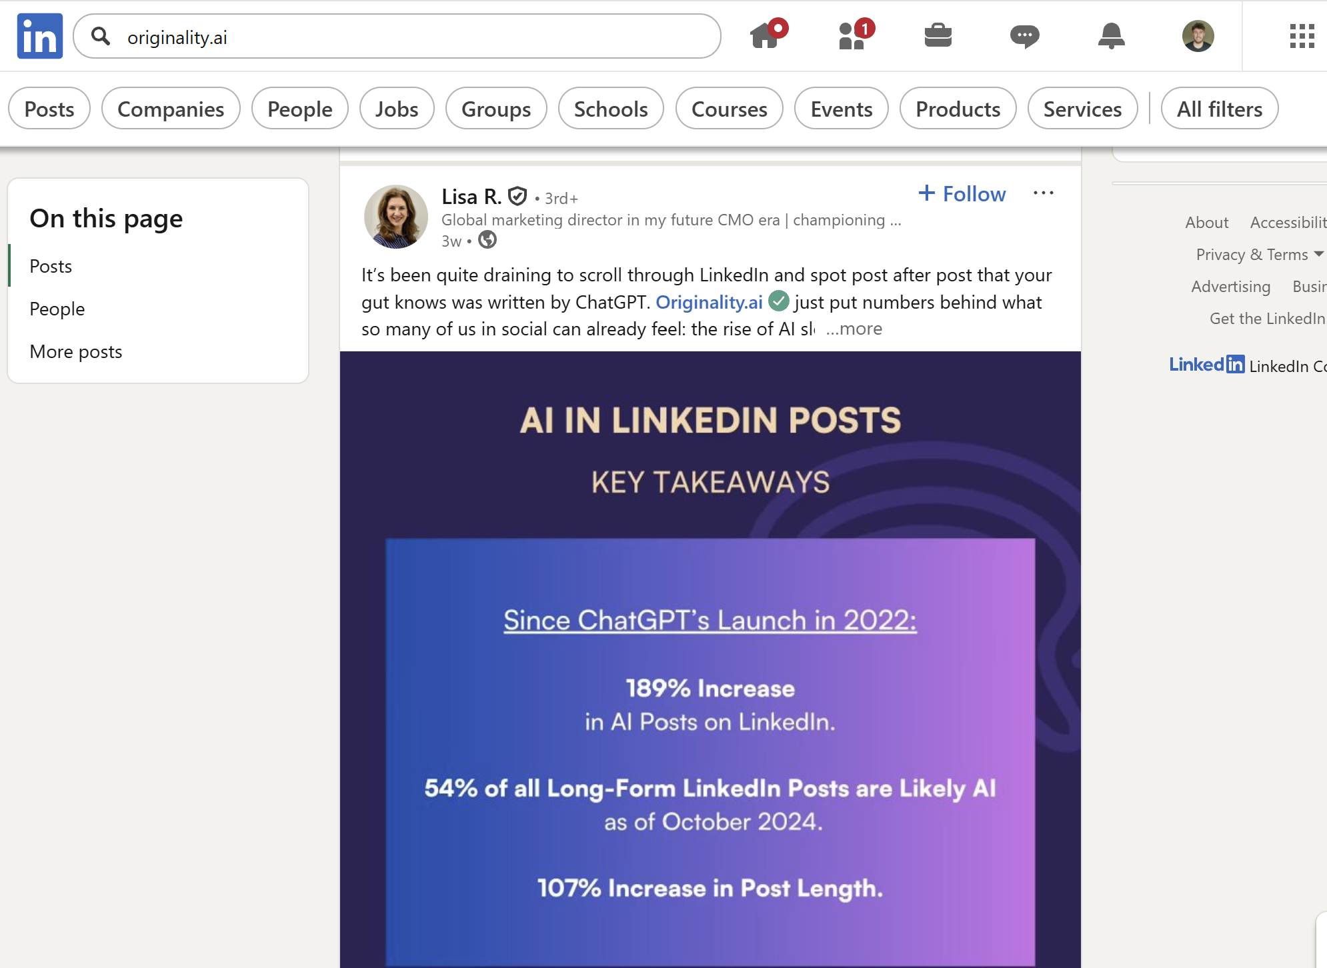Screen dimensions: 1327x968
Task: Open Messaging speech bubble icon
Action: [1024, 36]
